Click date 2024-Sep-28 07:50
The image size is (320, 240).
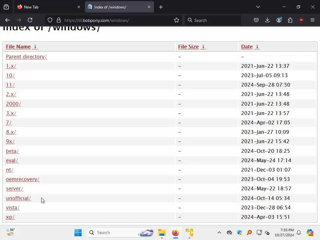coord(266,85)
